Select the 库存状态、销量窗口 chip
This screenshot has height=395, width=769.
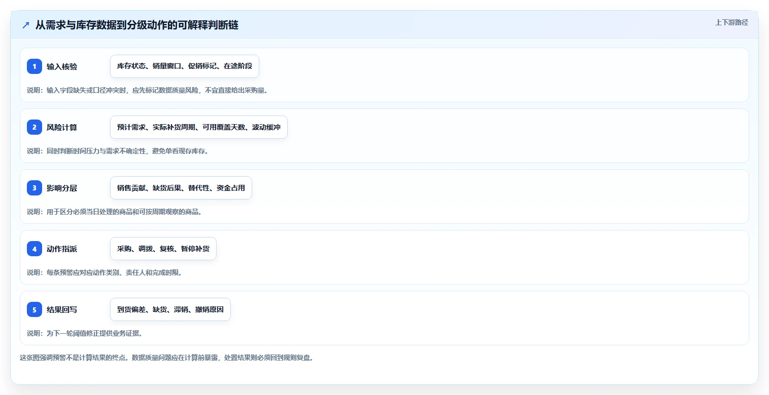pos(185,66)
